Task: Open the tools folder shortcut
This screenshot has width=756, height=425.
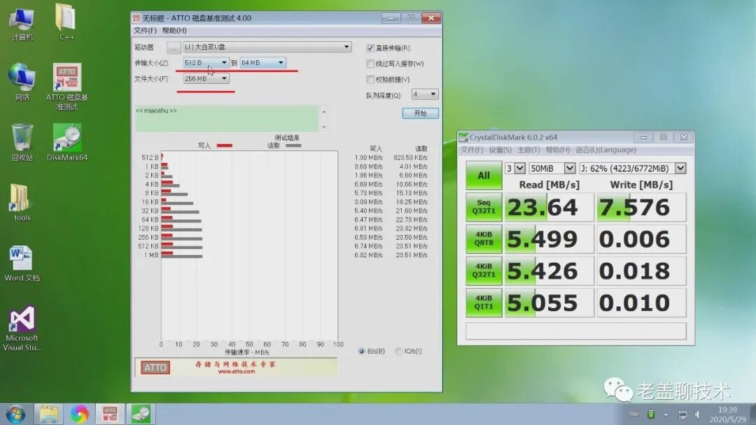Action: coord(22,203)
